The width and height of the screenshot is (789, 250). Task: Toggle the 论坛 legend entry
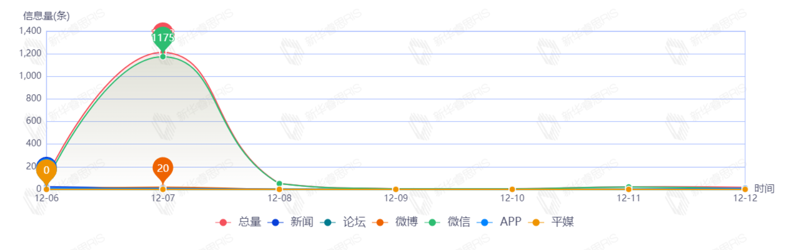coord(343,222)
